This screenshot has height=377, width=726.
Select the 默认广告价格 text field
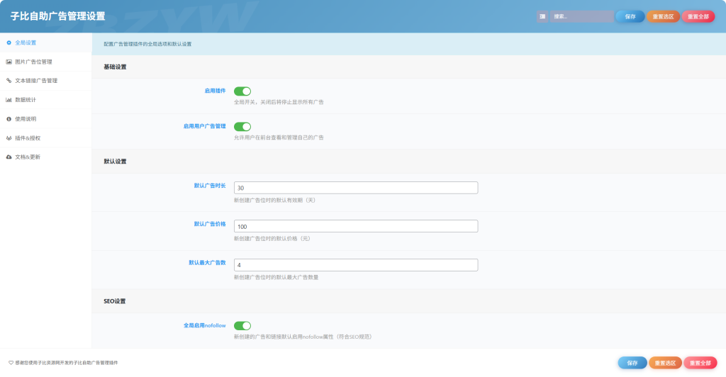tap(356, 226)
